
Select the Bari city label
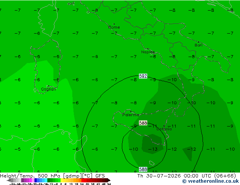(198, 45)
